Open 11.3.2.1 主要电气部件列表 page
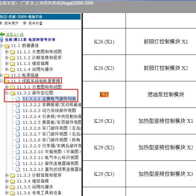Viewport: 196px width, 196px height. 49,99
